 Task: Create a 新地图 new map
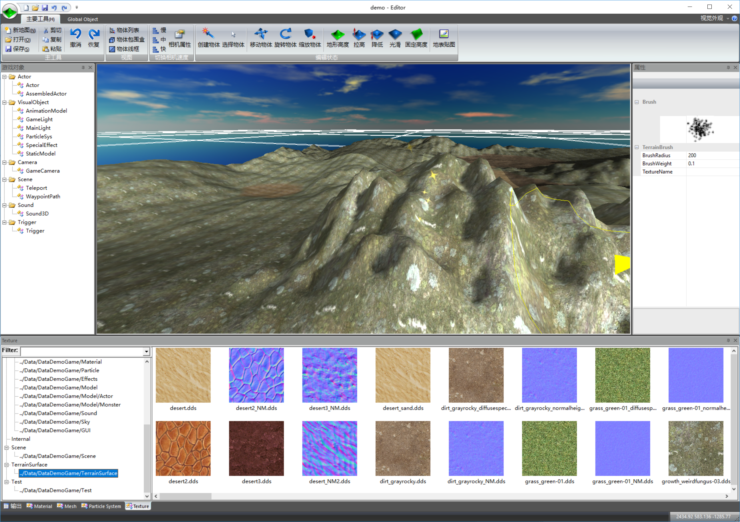tap(20, 30)
